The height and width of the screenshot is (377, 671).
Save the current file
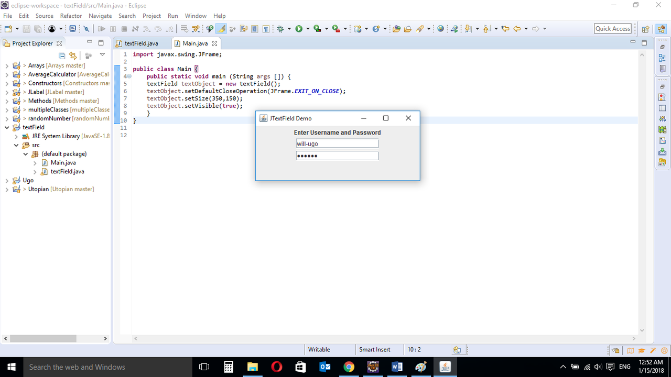[x=27, y=28]
